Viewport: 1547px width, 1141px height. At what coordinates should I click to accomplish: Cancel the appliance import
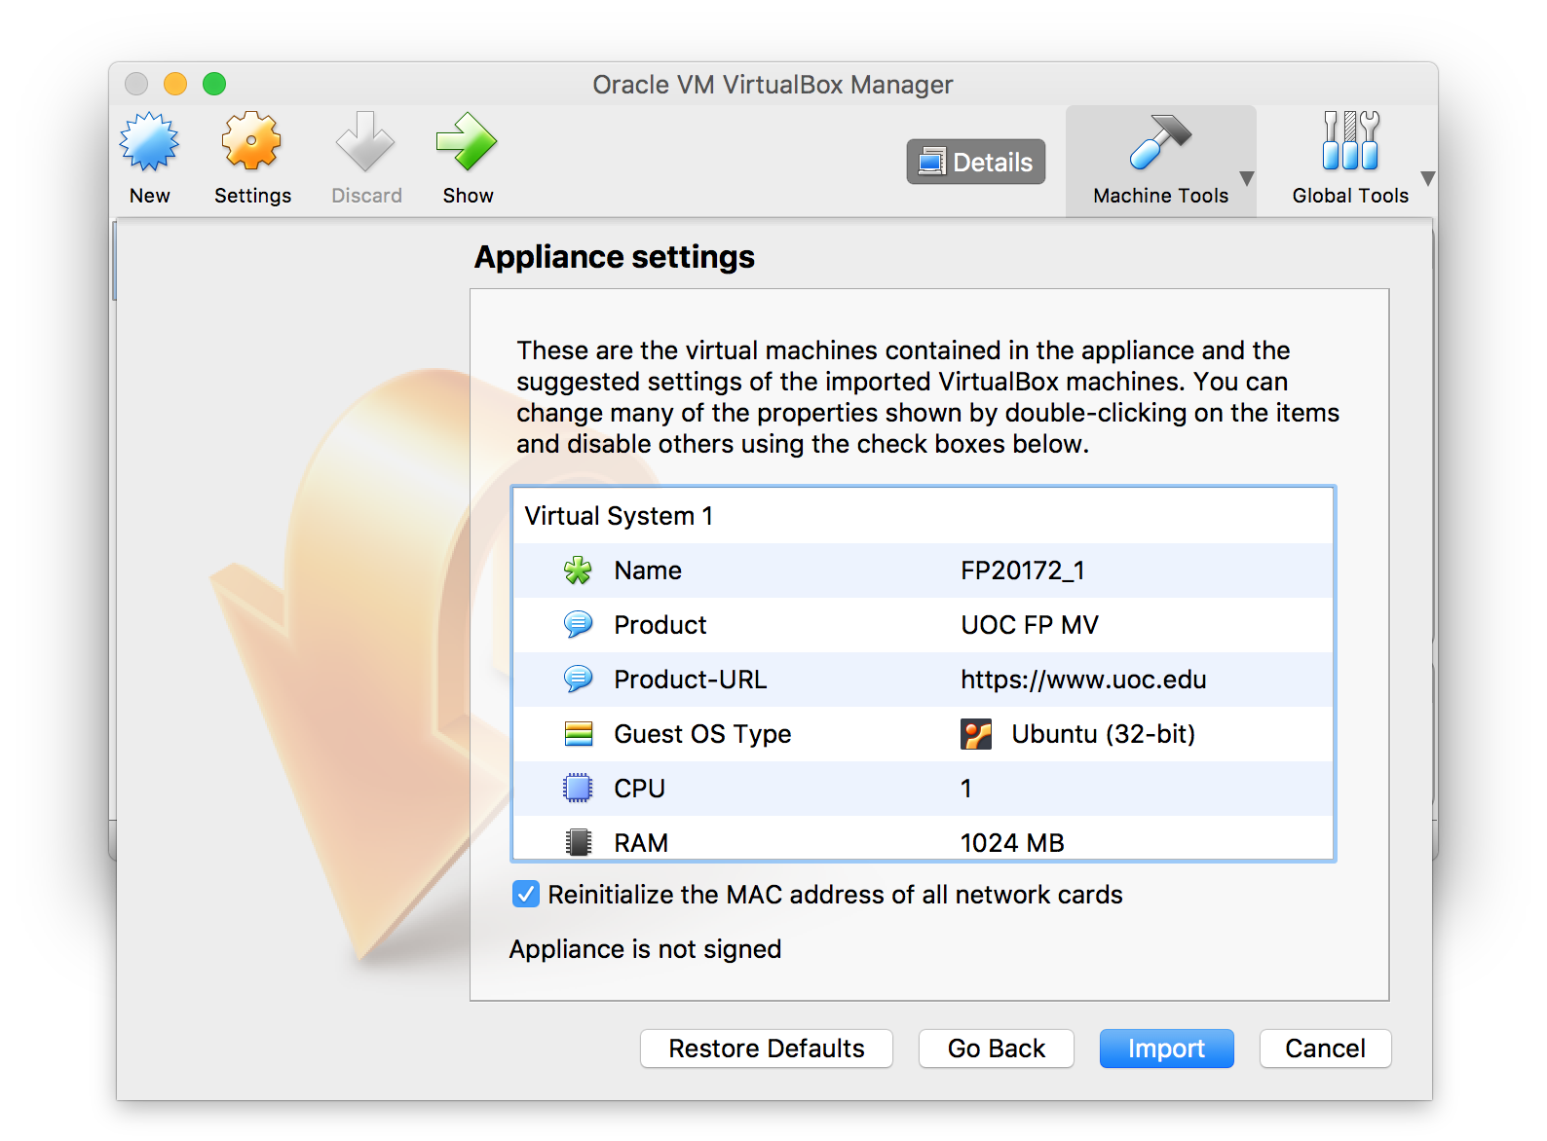(x=1324, y=1049)
